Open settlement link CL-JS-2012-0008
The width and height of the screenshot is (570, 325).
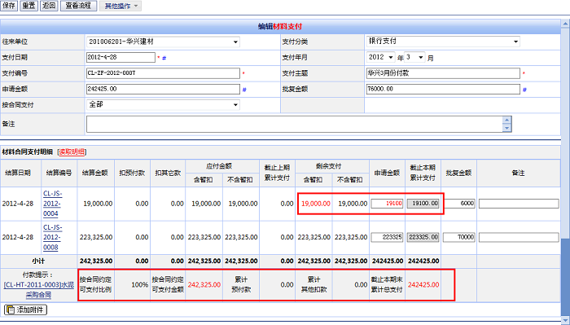tap(52, 237)
